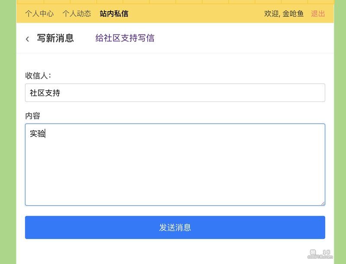This screenshot has height=264, width=346.
Task: Log out using the 退出 link
Action: pos(318,13)
